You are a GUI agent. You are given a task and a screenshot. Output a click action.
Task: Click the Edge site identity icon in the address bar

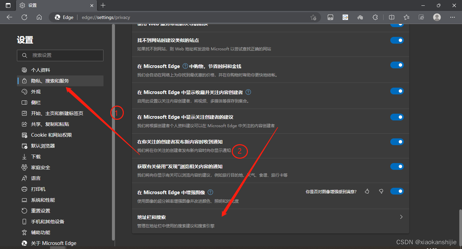(x=64, y=17)
